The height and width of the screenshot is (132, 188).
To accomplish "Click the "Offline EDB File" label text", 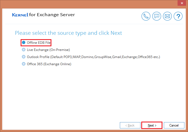I will pos(39,43).
